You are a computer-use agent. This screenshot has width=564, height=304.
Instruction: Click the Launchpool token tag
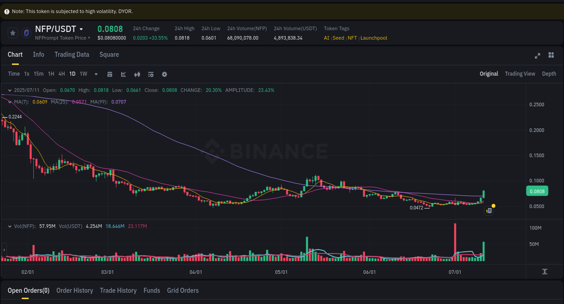tap(374, 38)
